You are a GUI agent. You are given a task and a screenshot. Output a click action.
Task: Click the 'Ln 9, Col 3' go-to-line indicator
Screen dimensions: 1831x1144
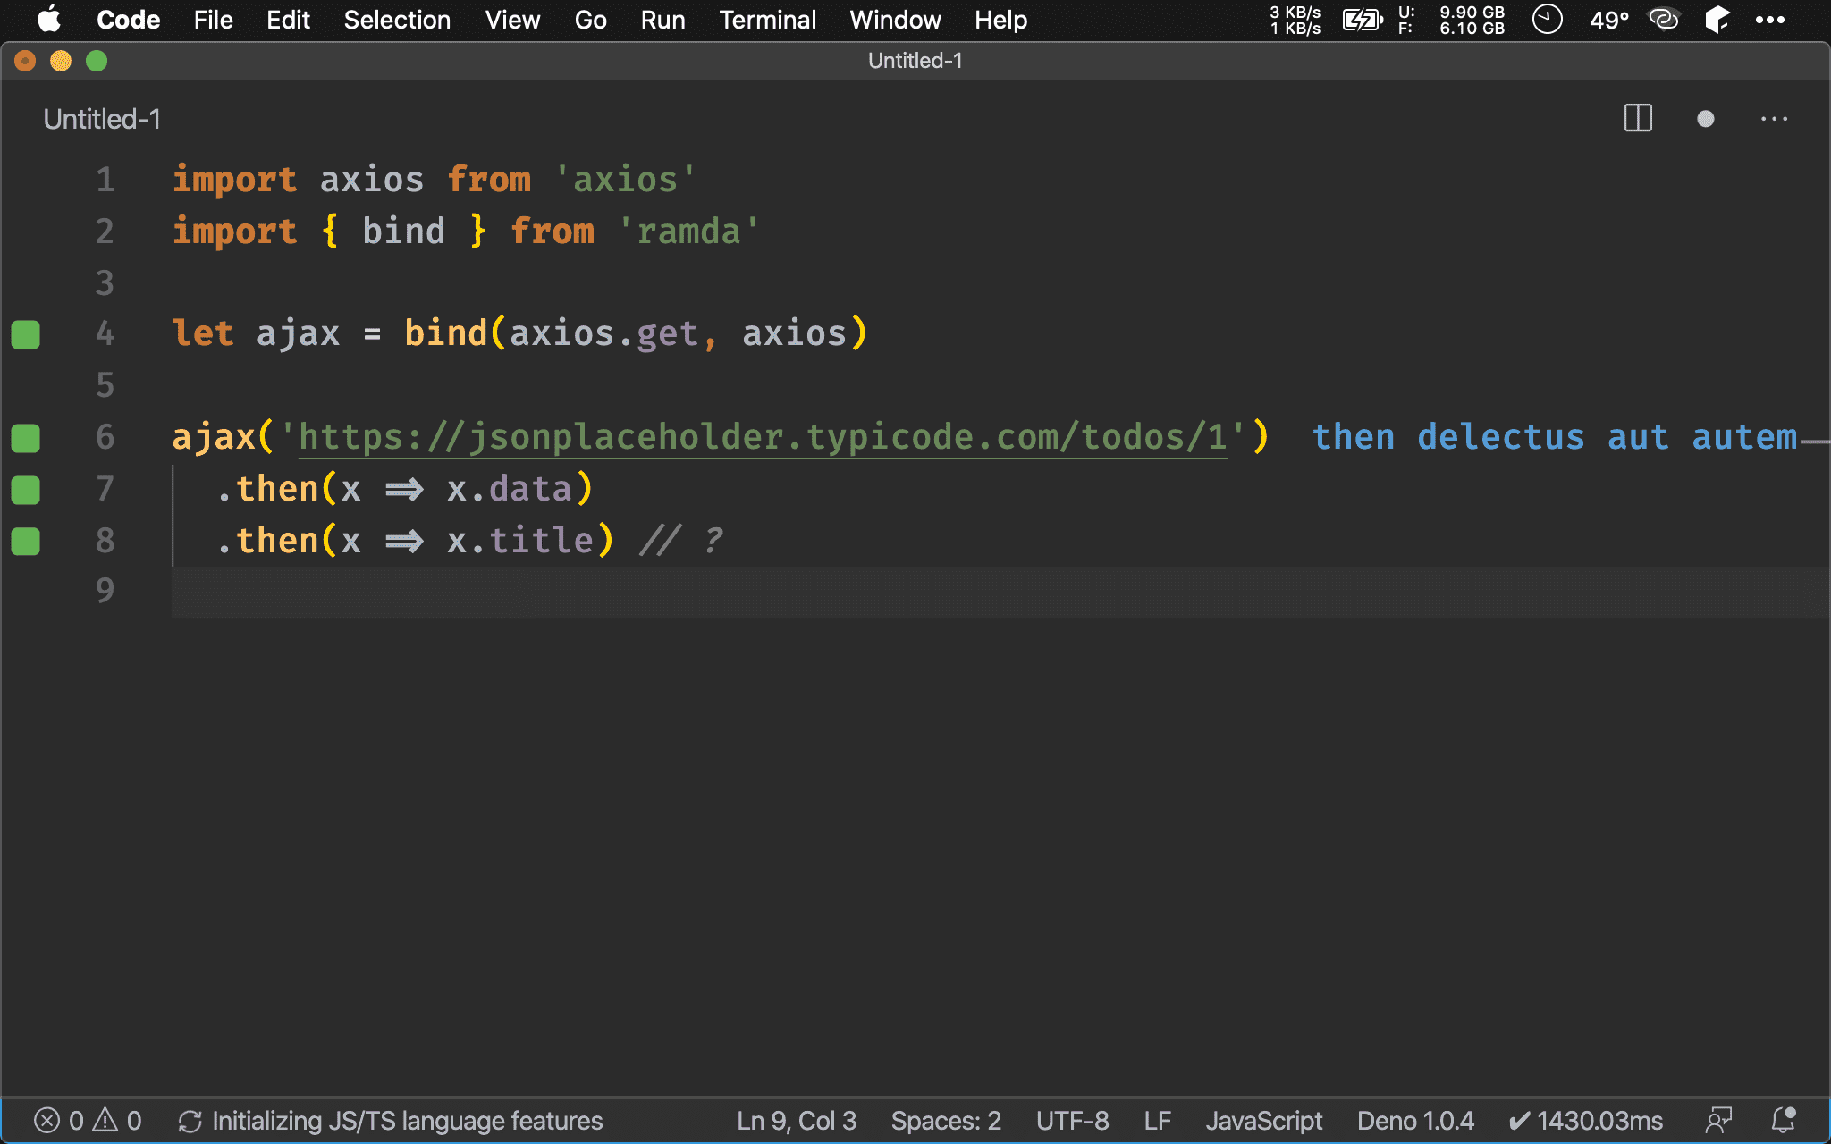point(797,1121)
